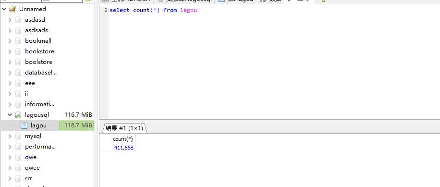
Task: Select the boolstore database name
Action: pos(39,62)
